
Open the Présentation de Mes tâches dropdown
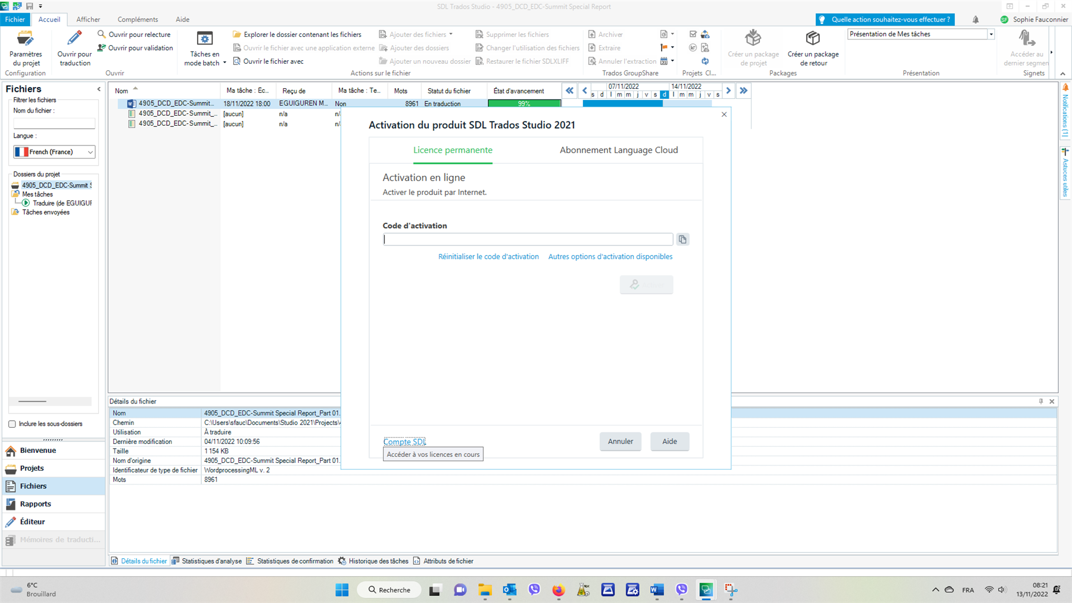click(990, 34)
